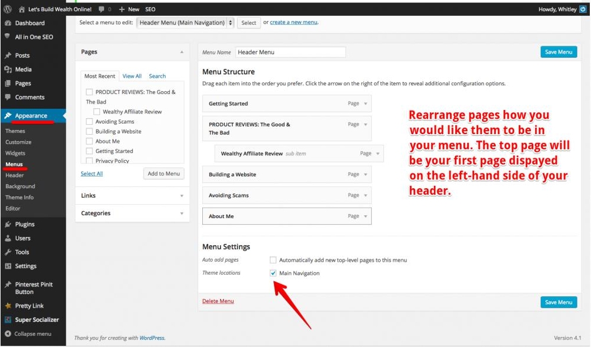Viewport: 591px width, 347px height.
Task: Follow the create a new menu link
Action: tap(293, 22)
